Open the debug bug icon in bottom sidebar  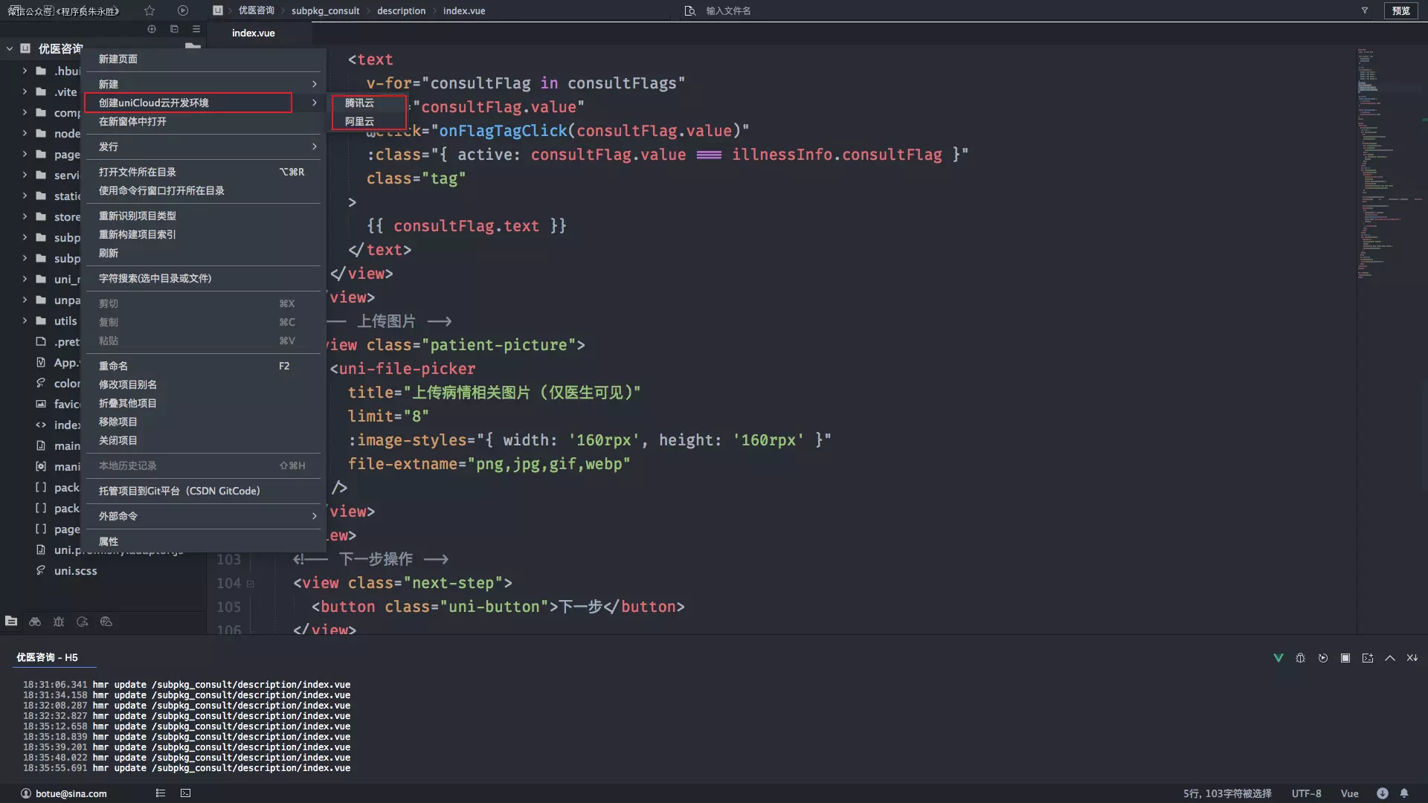(59, 622)
